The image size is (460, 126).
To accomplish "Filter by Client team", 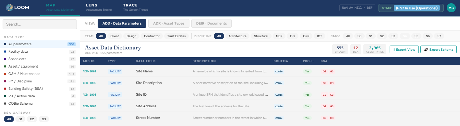I will [x=115, y=36].
